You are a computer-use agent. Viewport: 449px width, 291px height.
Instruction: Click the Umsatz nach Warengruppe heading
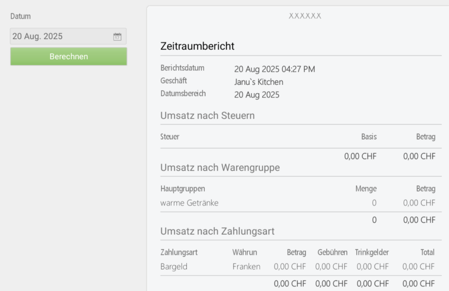(x=220, y=168)
